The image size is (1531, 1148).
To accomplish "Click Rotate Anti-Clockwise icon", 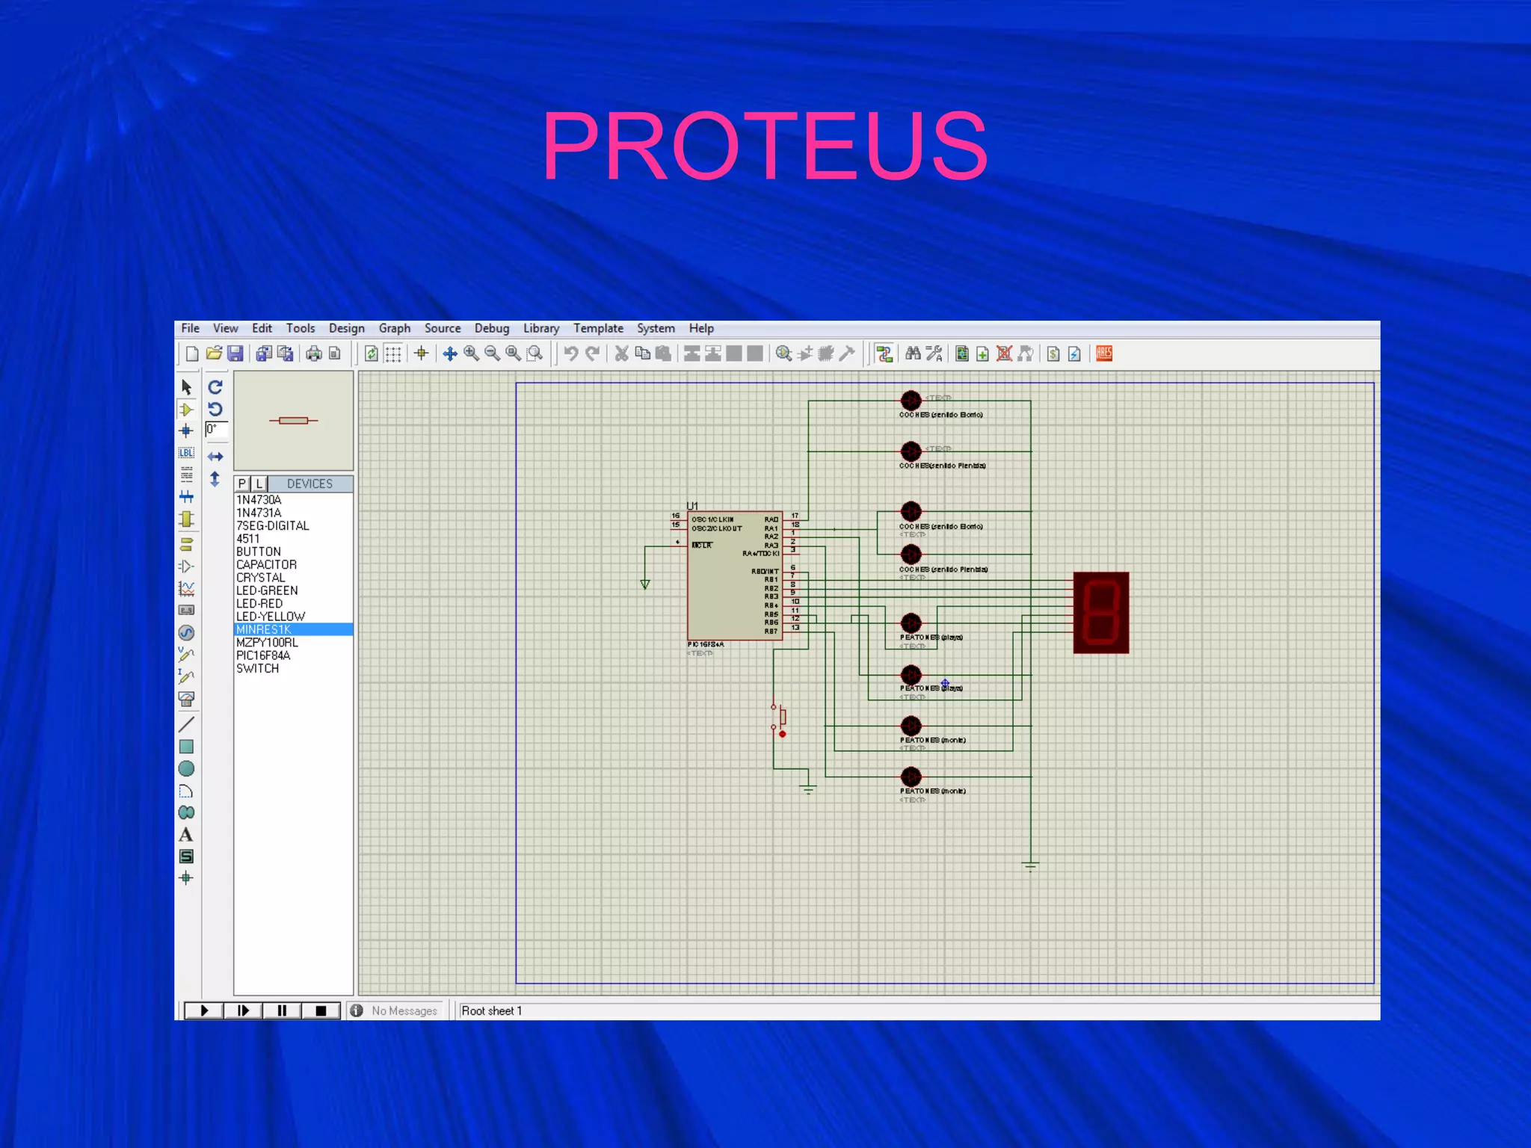I will (215, 409).
